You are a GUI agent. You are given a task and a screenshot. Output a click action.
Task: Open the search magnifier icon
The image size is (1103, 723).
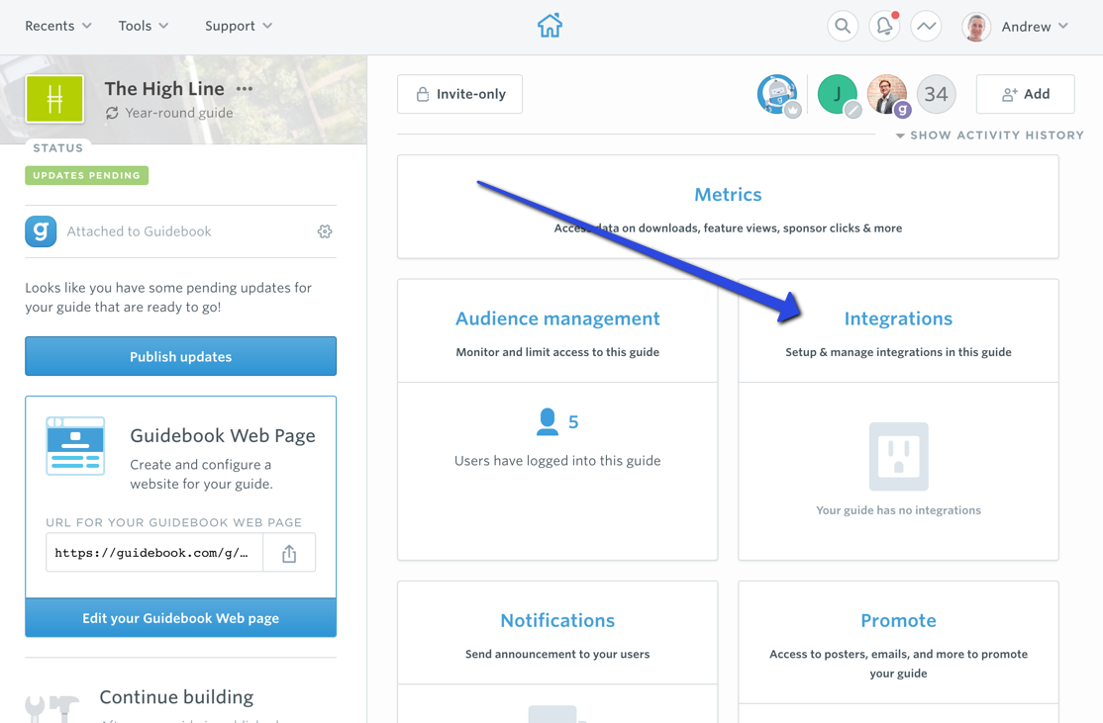click(843, 27)
